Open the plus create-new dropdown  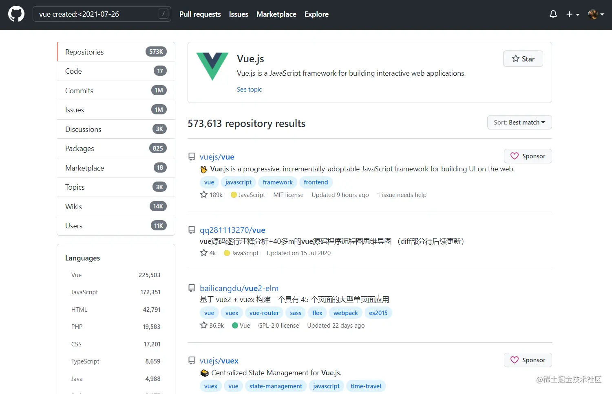click(x=573, y=14)
